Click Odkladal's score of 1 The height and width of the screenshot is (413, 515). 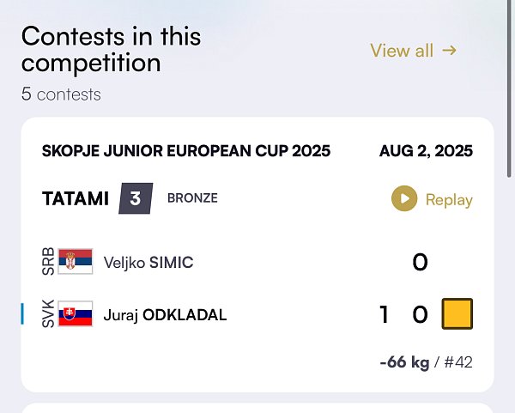point(384,314)
